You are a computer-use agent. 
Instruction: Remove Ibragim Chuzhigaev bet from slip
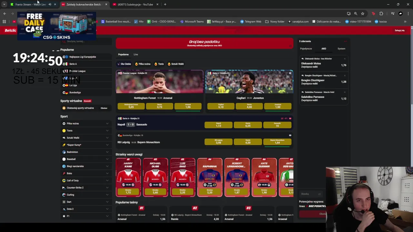345,75
